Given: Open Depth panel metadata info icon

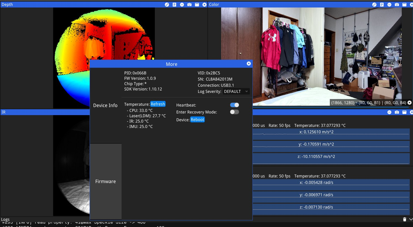Looking at the screenshot, I should click(x=174, y=5).
